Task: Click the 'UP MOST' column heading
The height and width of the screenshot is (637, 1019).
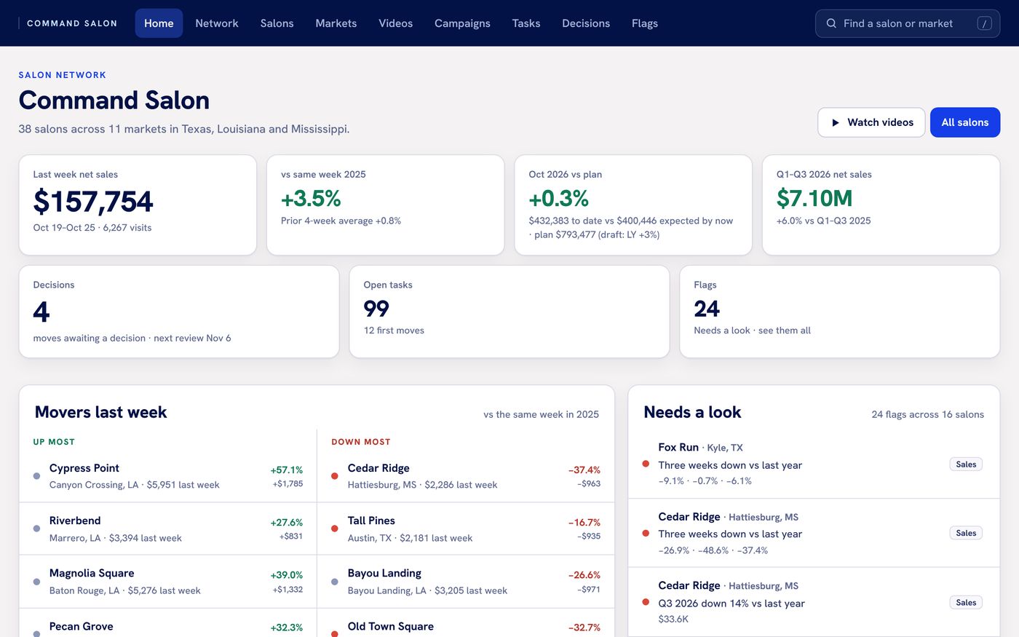Action: [54, 442]
